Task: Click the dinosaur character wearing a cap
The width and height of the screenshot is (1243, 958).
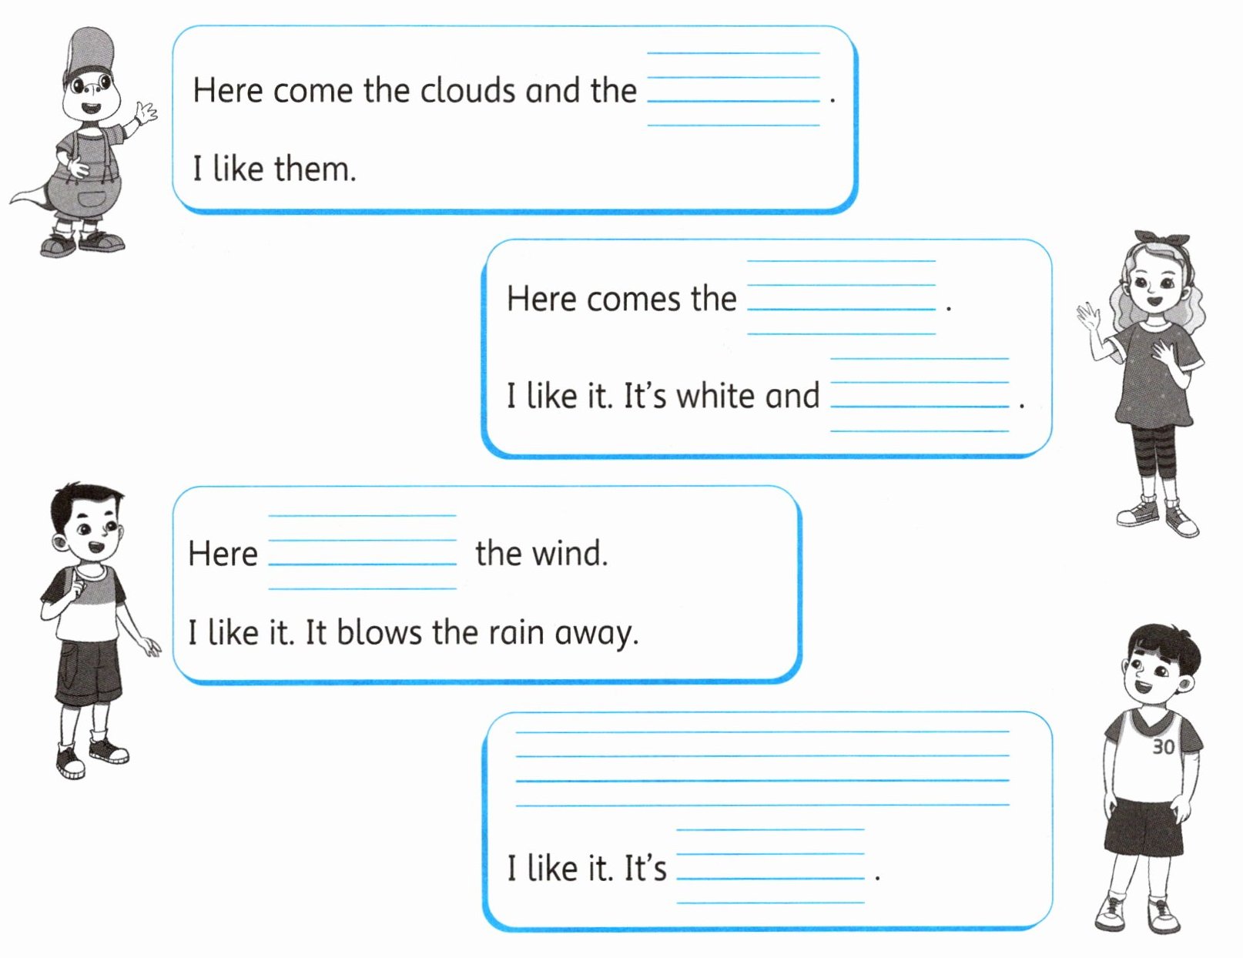Action: [82, 142]
